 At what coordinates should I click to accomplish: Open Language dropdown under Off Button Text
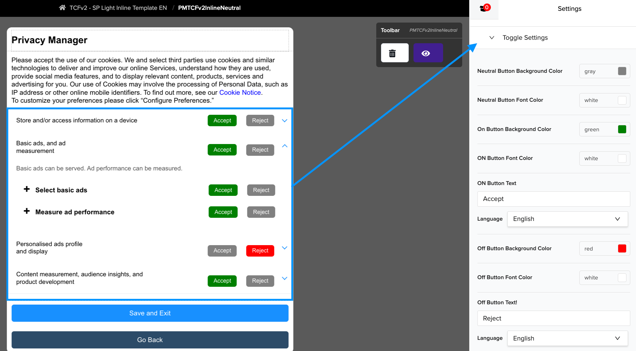[x=568, y=338]
